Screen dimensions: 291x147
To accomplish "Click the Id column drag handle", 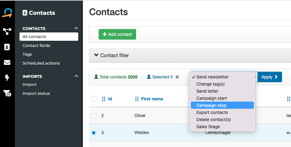I will coord(104,99).
